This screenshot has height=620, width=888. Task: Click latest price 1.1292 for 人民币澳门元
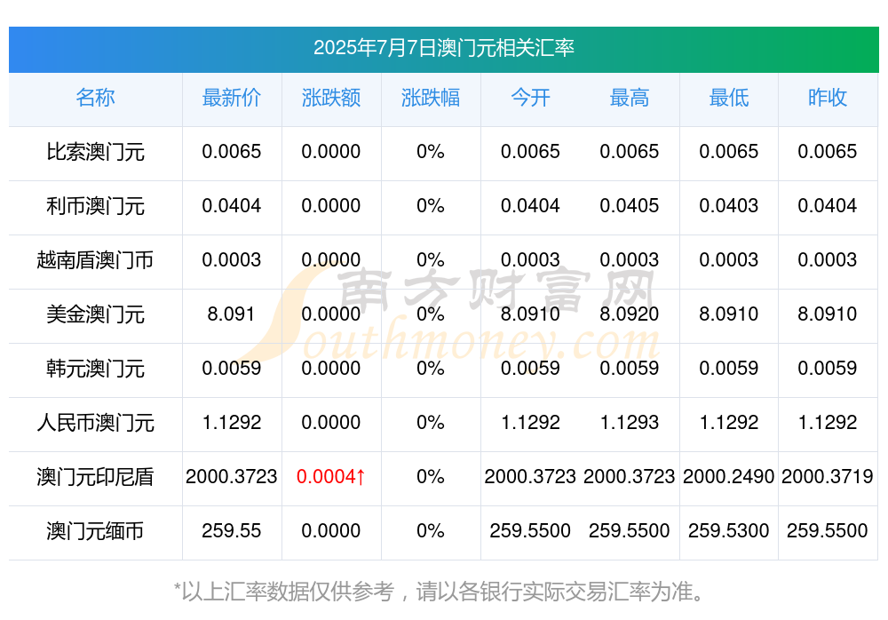pos(232,423)
